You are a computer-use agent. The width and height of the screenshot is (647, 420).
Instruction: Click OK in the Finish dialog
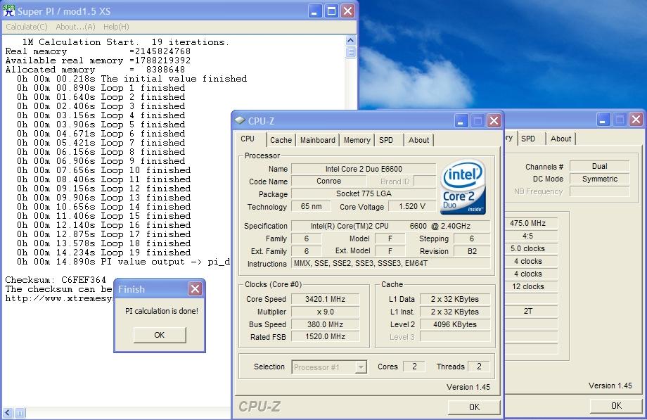point(160,335)
